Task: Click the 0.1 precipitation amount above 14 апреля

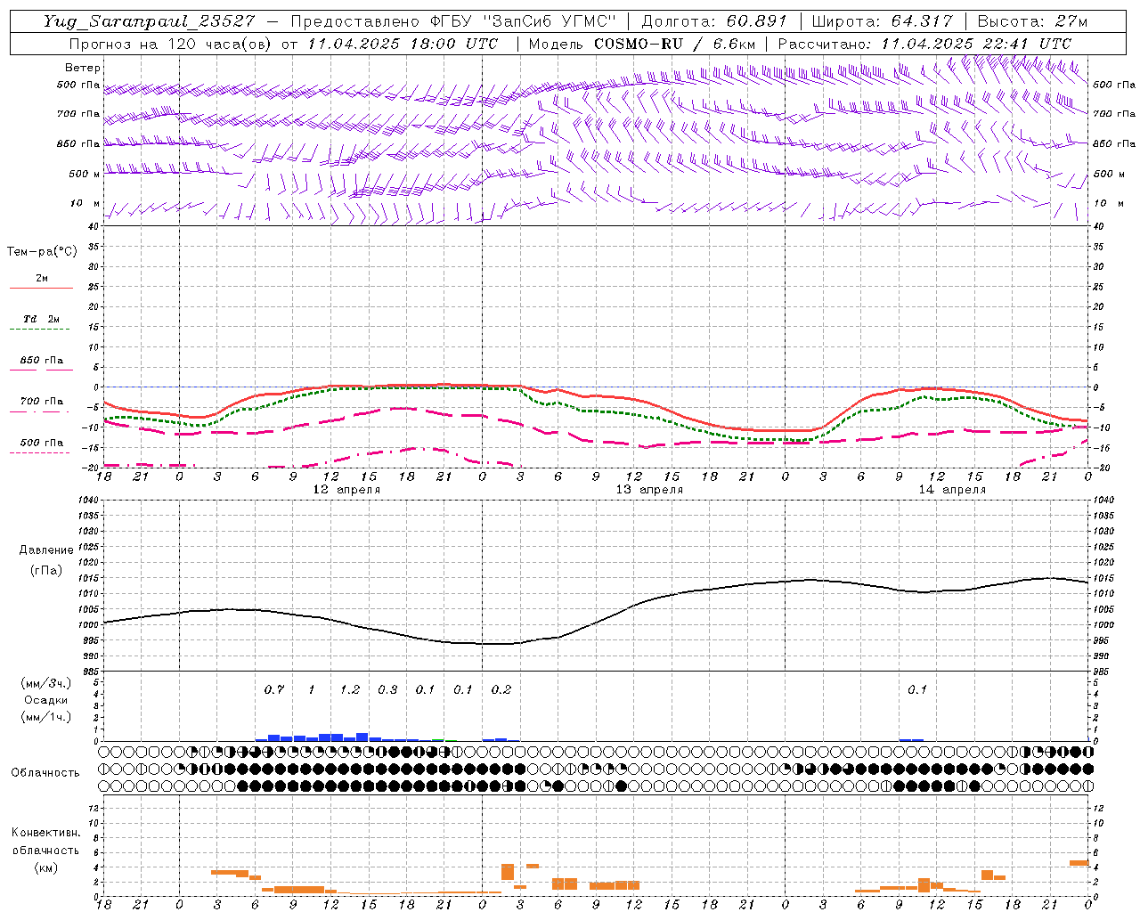Action: [917, 690]
